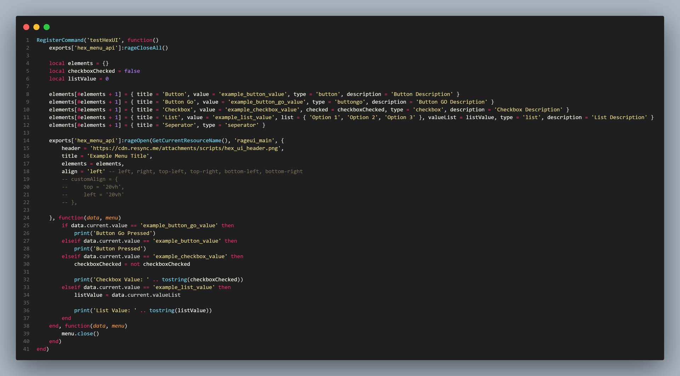Click the 'rageui_main' string

click(254, 141)
